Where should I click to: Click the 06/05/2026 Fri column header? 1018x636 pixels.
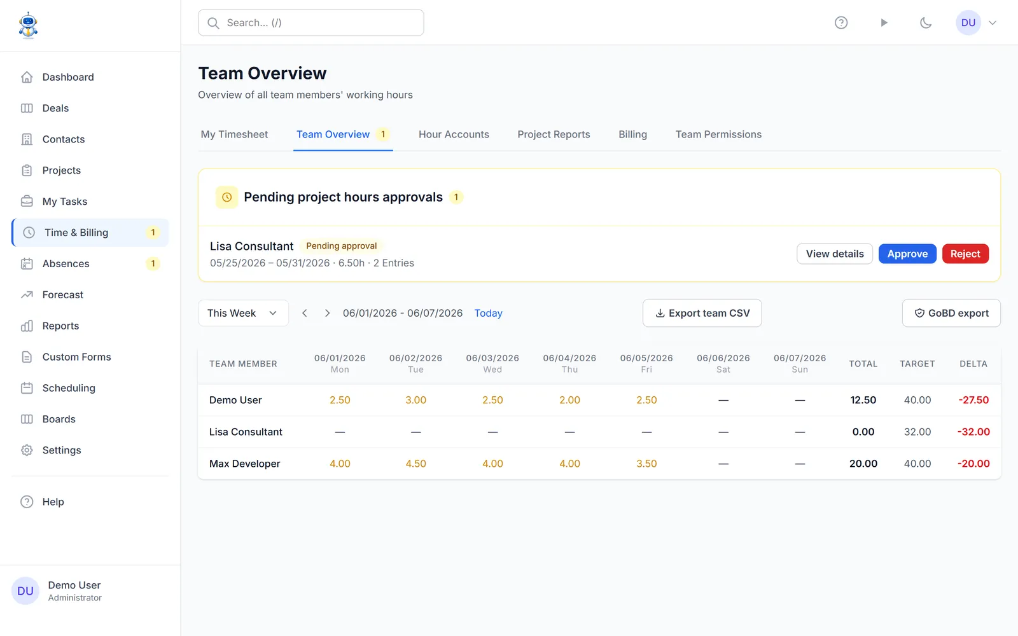click(x=646, y=364)
